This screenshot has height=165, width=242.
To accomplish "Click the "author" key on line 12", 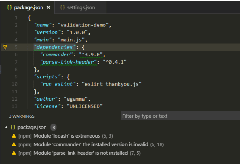I will point(46,99).
